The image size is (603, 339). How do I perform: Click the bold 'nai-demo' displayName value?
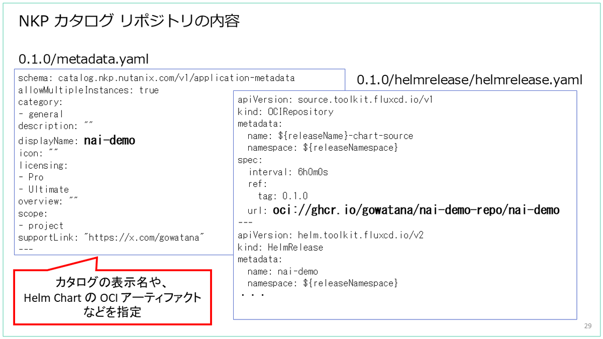(x=110, y=141)
